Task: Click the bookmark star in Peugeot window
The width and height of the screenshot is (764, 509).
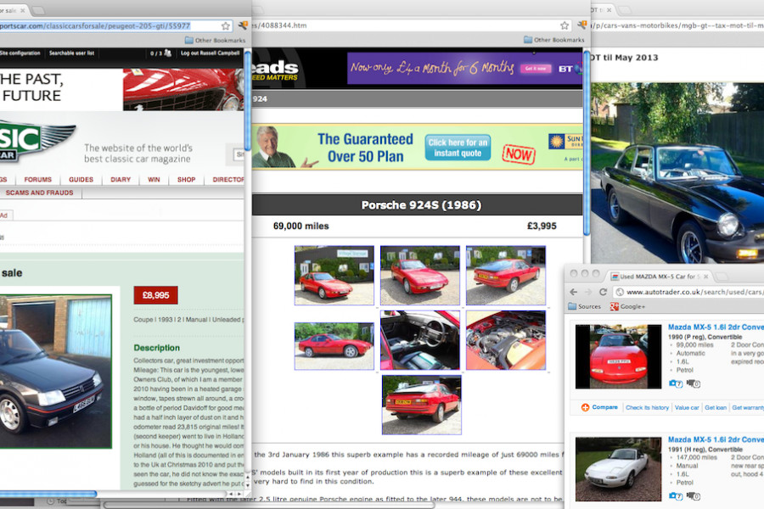Action: point(226,26)
